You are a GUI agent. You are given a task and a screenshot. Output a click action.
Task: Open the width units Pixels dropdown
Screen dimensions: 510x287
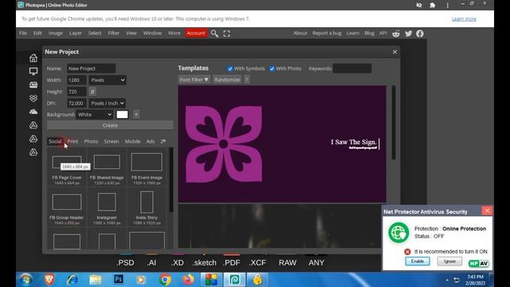pyautogui.click(x=108, y=80)
